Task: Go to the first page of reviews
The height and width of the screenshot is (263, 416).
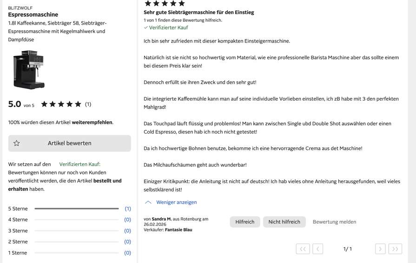Action: tap(303, 249)
